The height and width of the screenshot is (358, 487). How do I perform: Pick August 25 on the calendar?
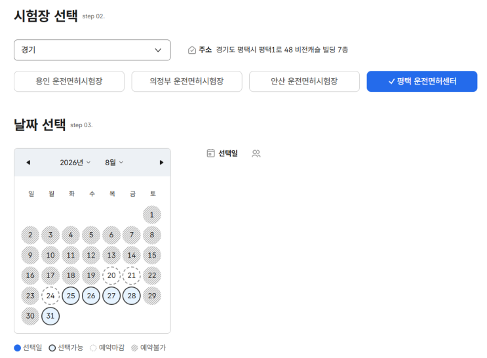(71, 296)
